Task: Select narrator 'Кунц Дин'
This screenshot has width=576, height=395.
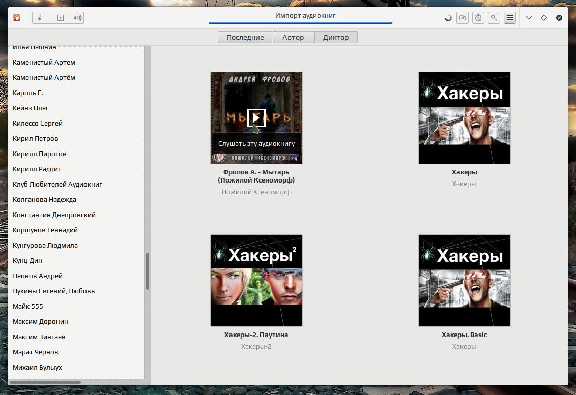Action: 76,261
